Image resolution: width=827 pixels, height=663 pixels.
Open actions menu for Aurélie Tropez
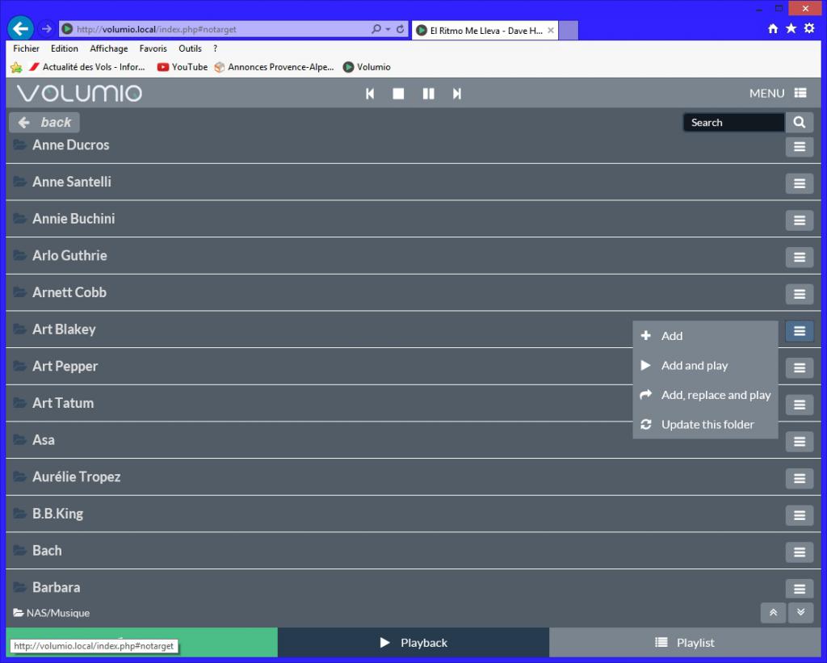[799, 479]
